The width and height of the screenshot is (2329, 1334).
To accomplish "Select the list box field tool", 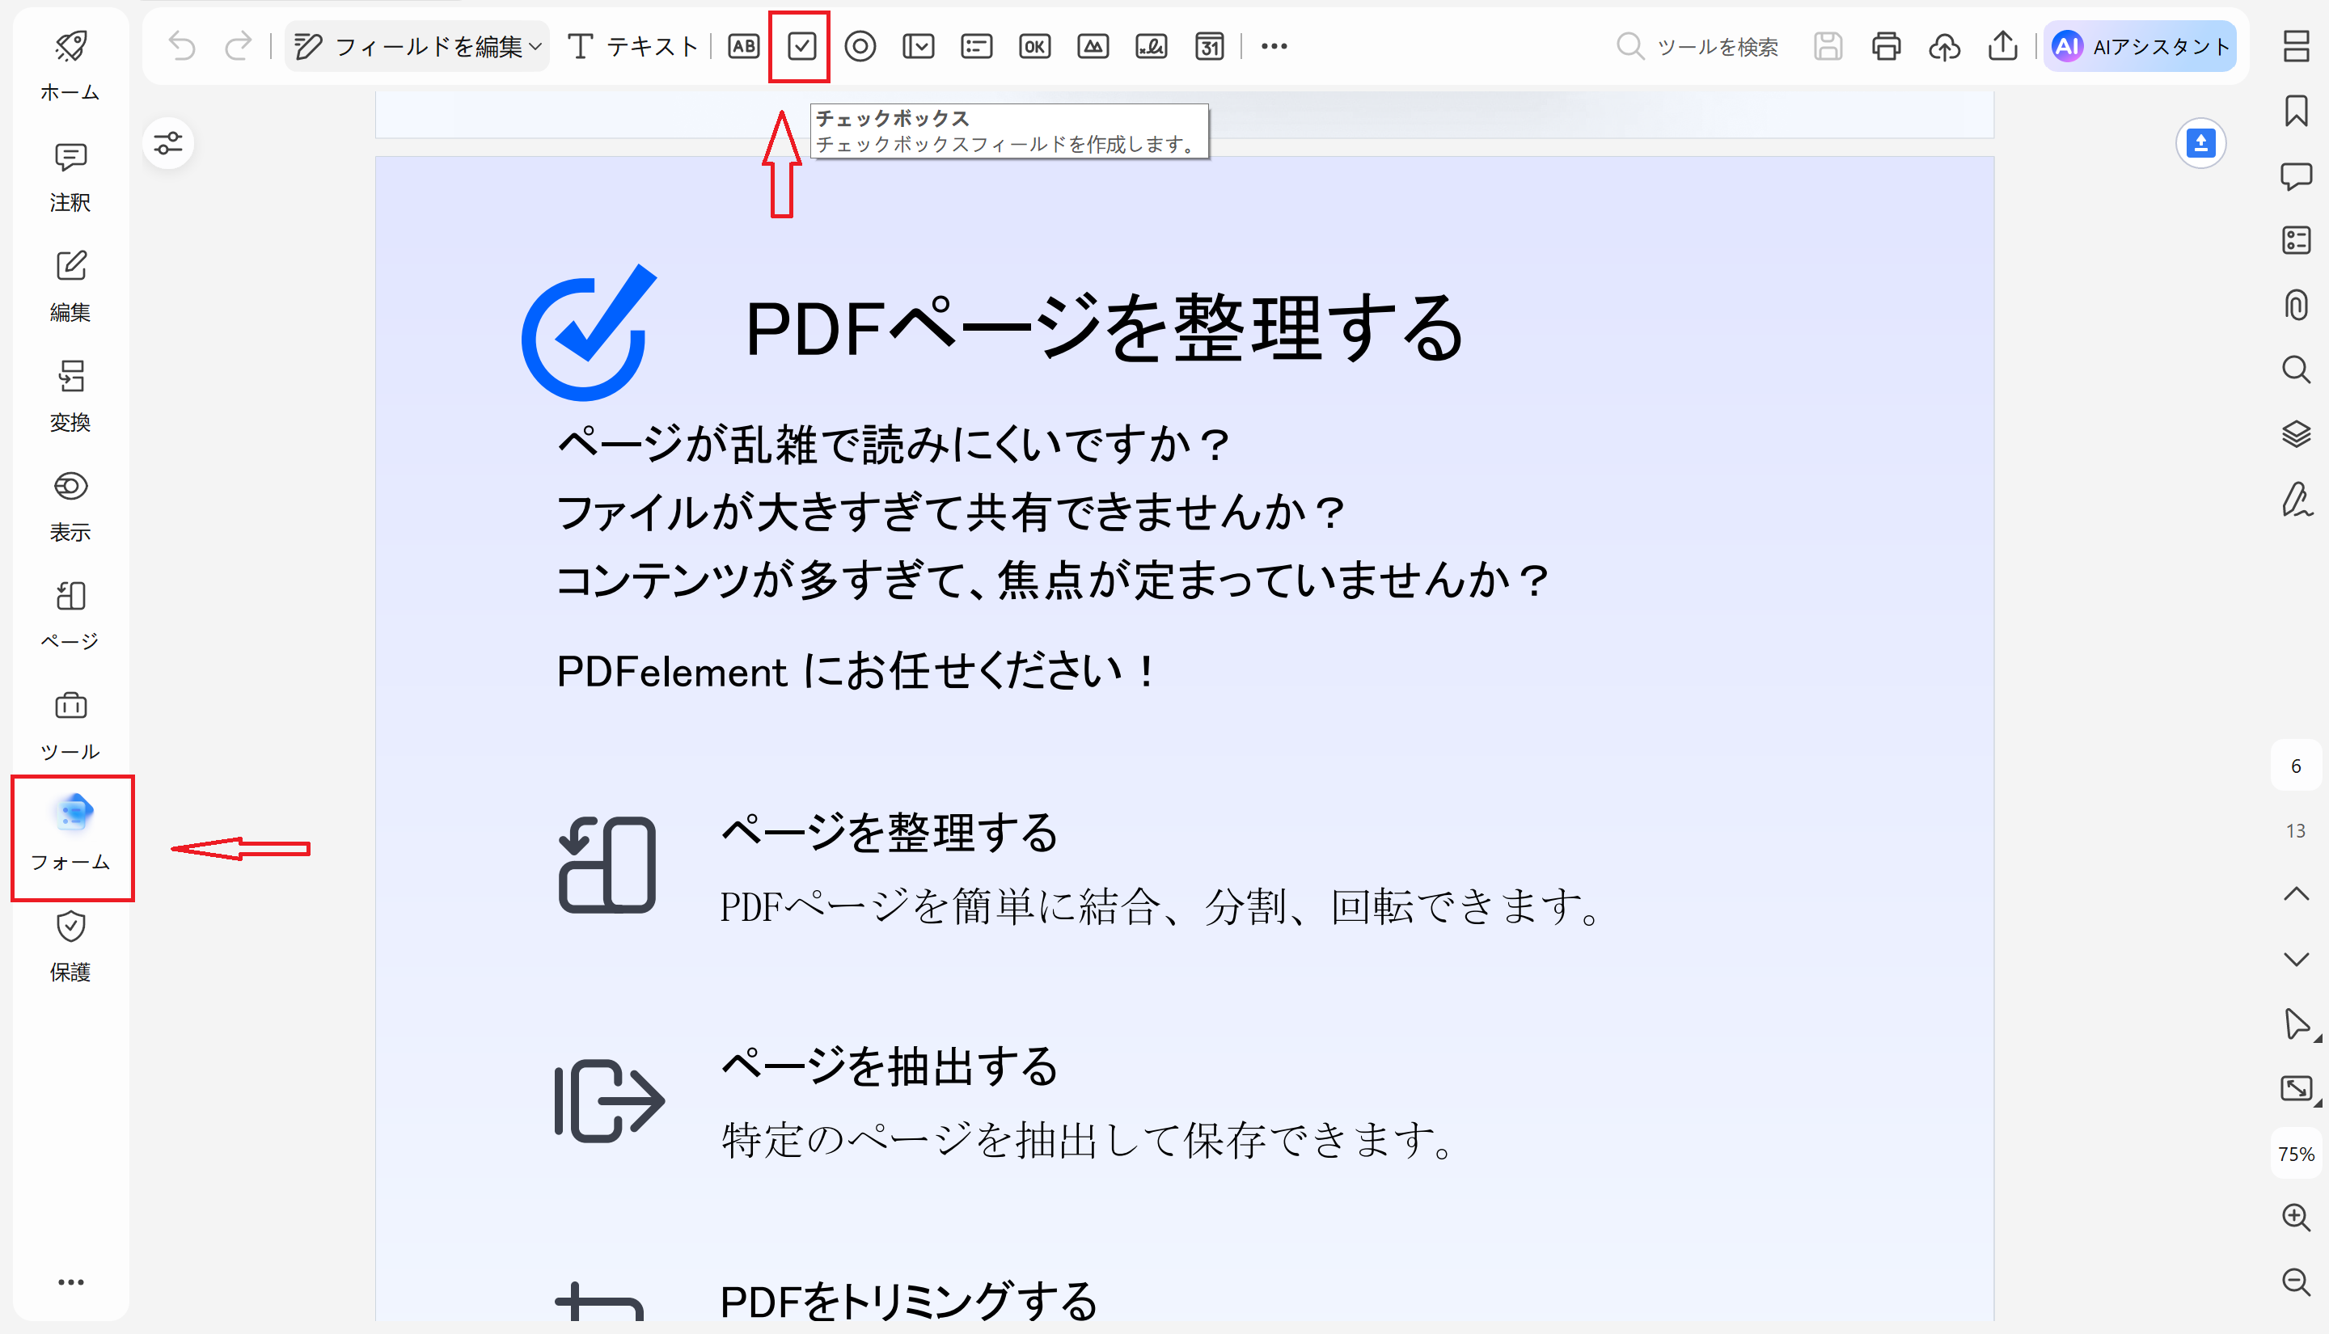I will (x=977, y=46).
